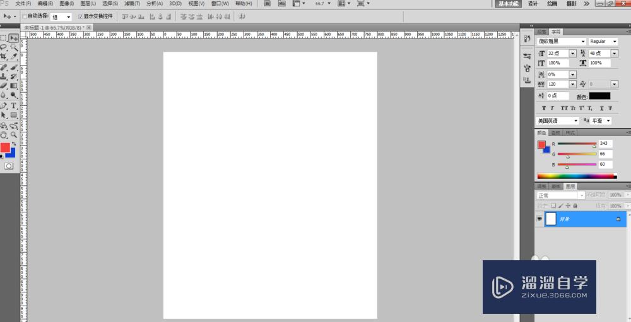Show more workspaces with » button
631x322 pixels.
point(586,4)
